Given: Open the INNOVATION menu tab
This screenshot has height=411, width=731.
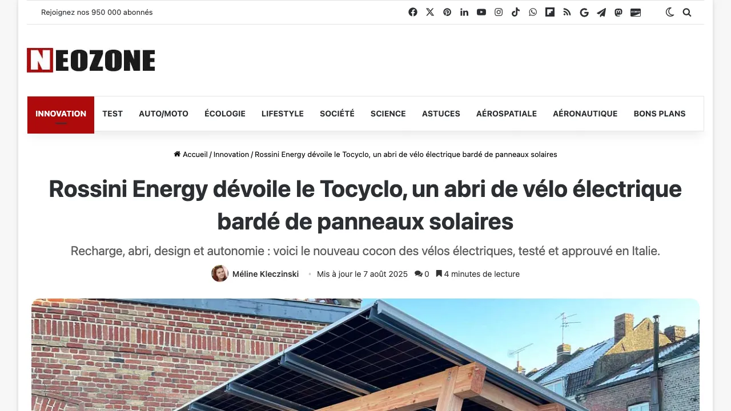Looking at the screenshot, I should coord(61,114).
